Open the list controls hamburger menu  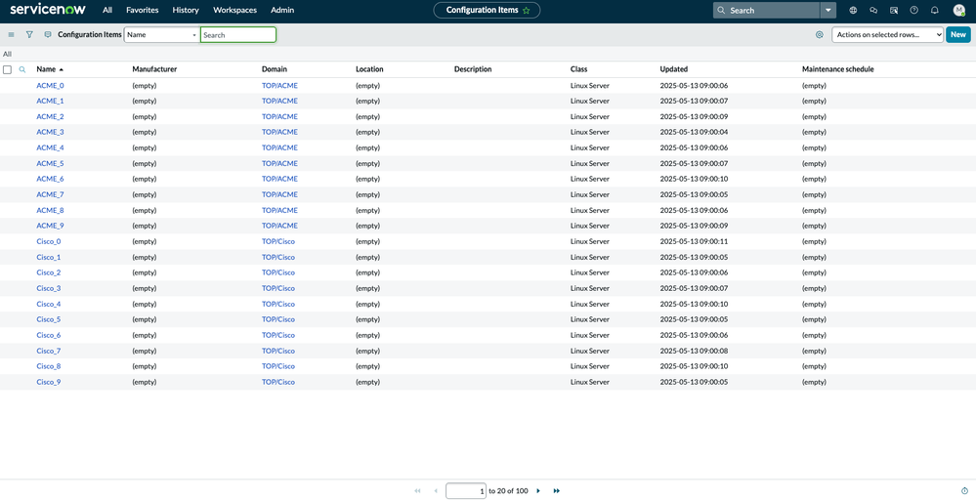11,35
